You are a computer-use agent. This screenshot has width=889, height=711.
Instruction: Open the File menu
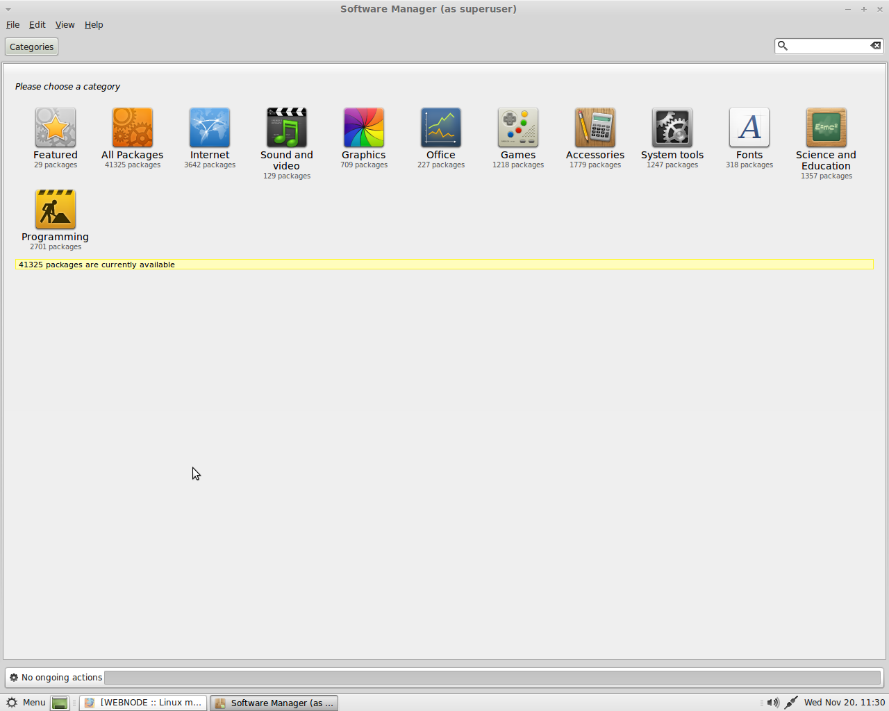13,25
